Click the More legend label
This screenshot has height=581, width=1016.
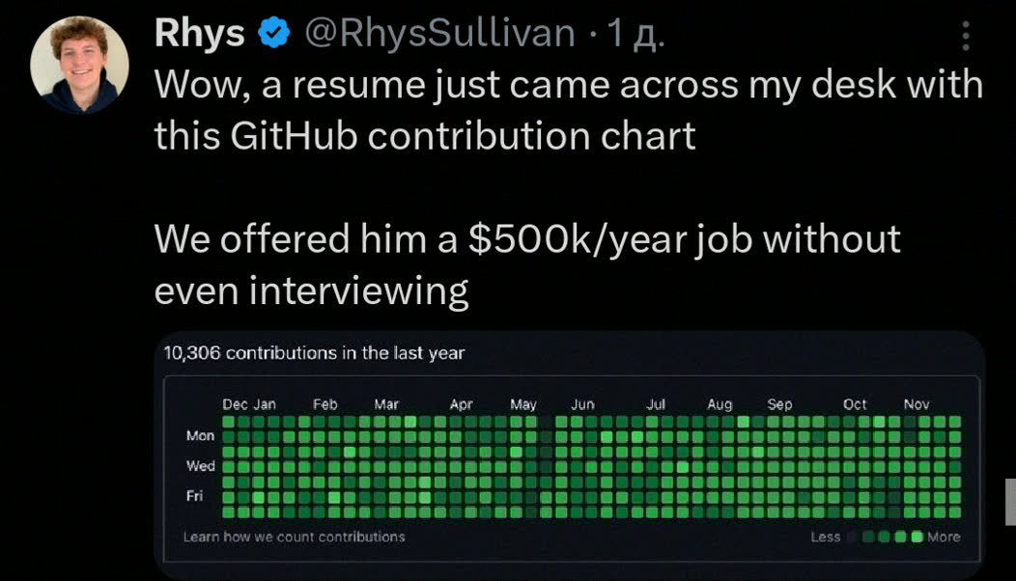pyautogui.click(x=945, y=537)
